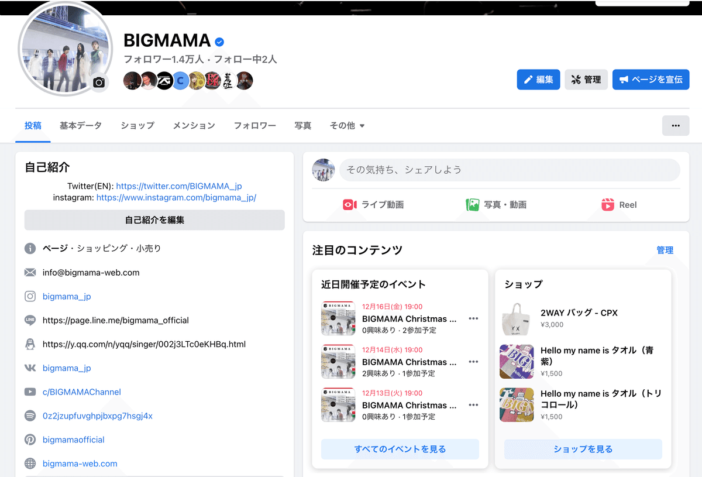Image resolution: width=702 pixels, height=477 pixels.
Task: Click the その気持ち、シェアしよう post field
Action: [x=510, y=170]
